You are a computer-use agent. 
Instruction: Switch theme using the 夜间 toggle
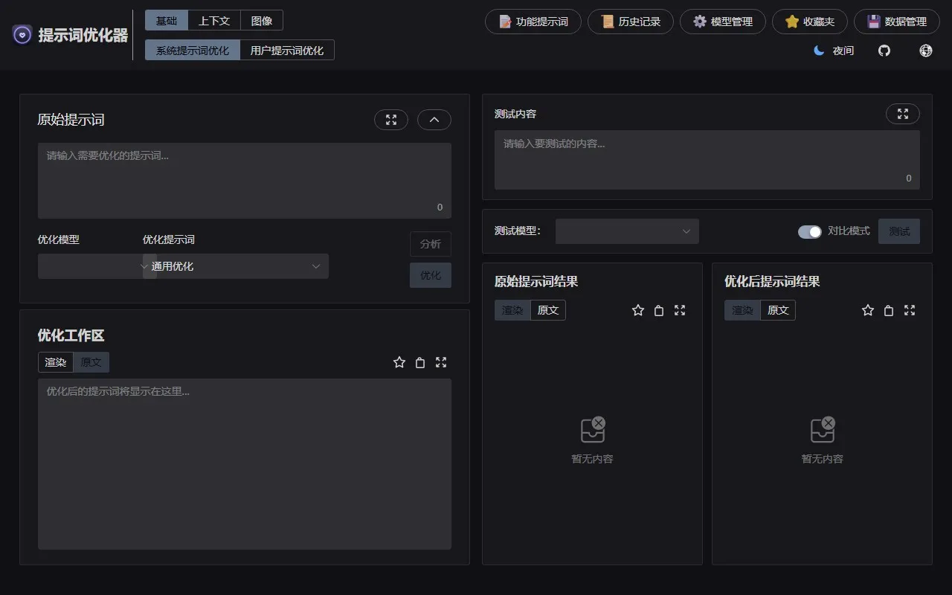pos(834,51)
